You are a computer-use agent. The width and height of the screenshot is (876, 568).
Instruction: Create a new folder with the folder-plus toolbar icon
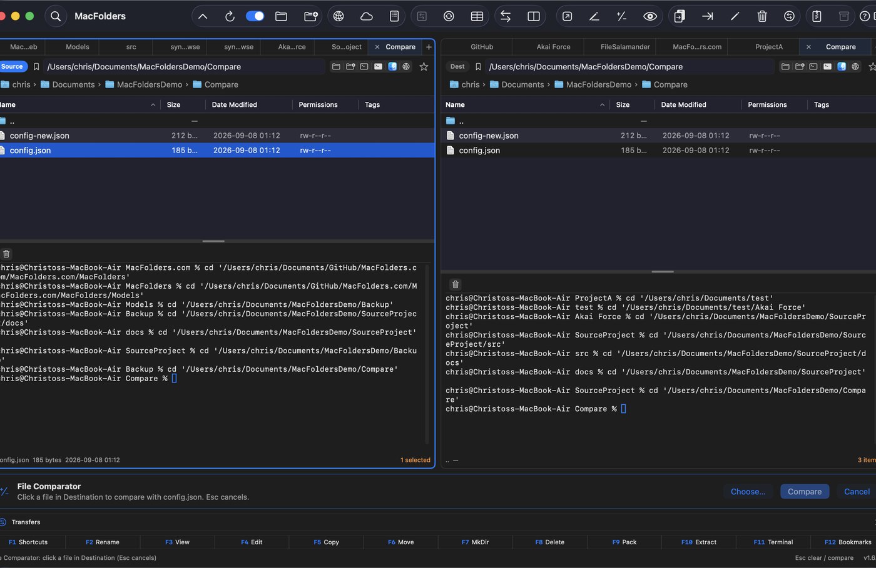311,16
